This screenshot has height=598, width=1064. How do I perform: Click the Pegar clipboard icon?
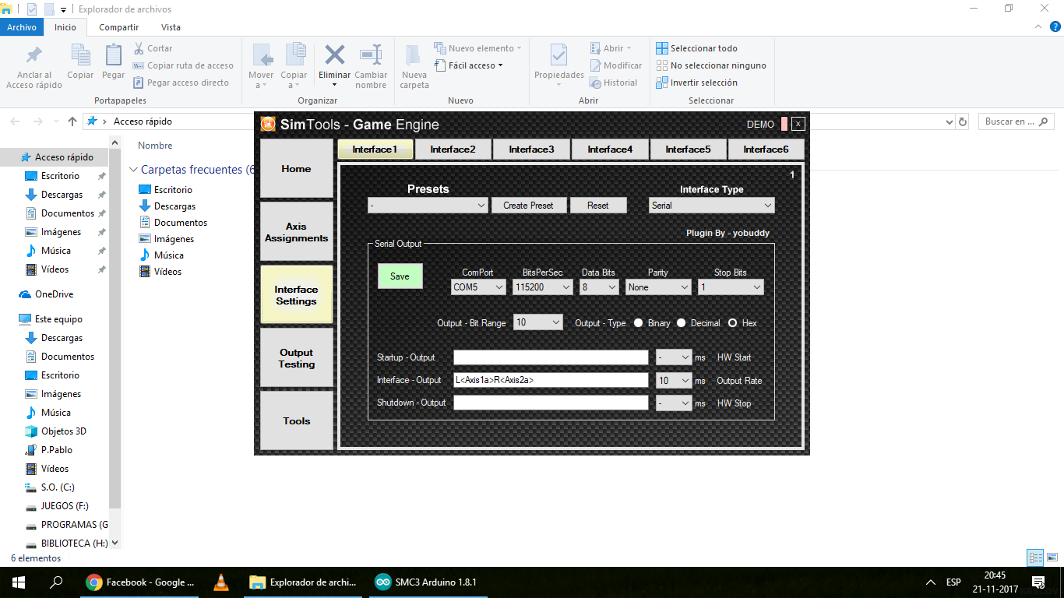click(114, 54)
